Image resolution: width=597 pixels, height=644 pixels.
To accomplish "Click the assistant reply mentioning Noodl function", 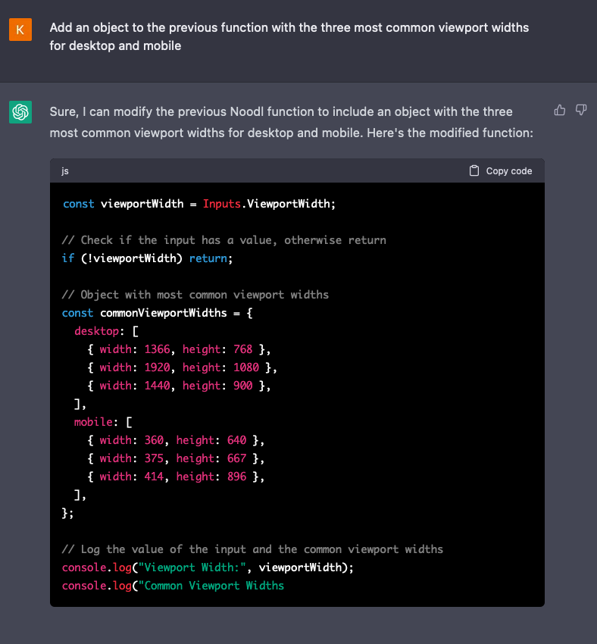I will [292, 122].
